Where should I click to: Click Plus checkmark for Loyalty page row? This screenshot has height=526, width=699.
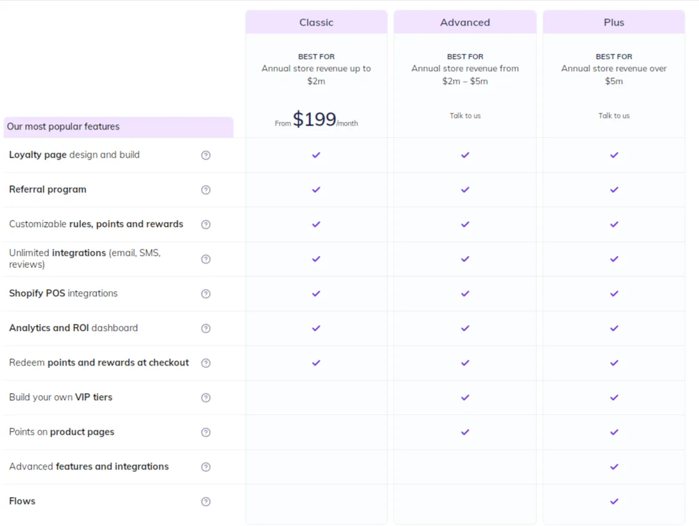coord(614,155)
